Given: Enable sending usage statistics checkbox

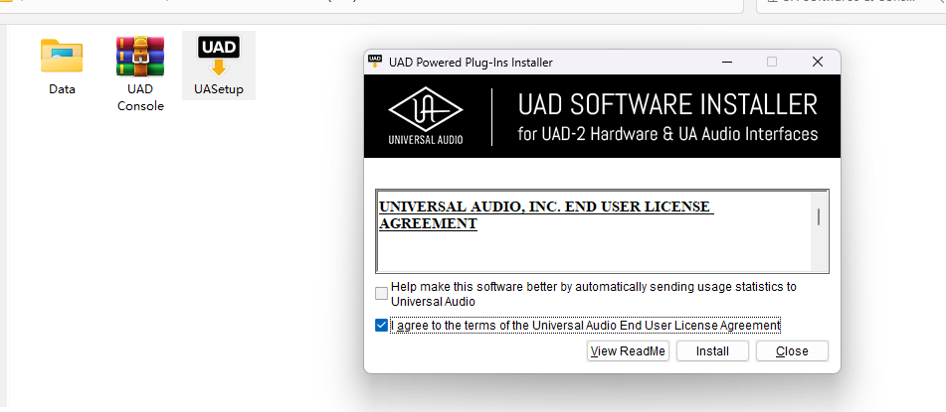Looking at the screenshot, I should [x=381, y=293].
